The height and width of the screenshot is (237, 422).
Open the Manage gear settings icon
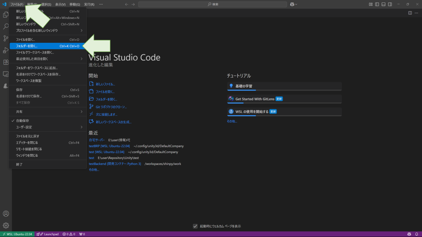coord(6,225)
